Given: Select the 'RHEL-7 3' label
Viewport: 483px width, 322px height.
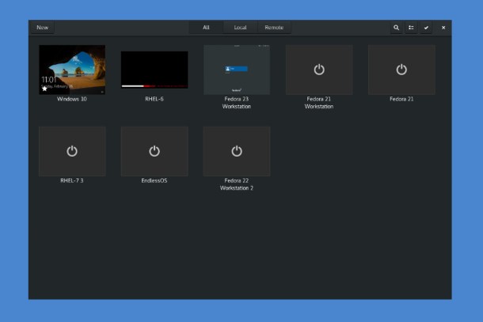Looking at the screenshot, I should click(x=72, y=180).
